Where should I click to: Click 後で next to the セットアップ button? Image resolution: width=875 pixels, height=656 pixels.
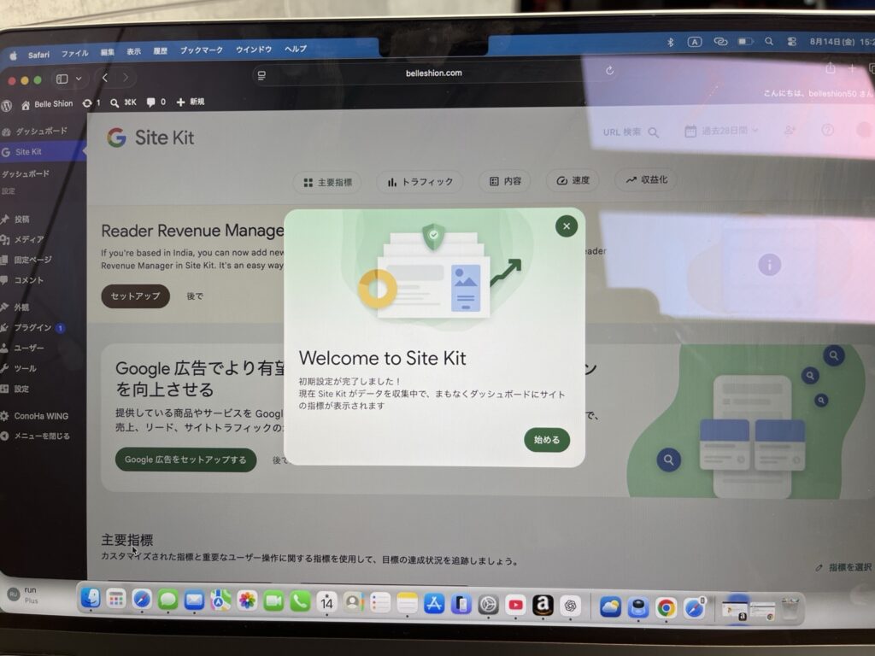tap(195, 296)
